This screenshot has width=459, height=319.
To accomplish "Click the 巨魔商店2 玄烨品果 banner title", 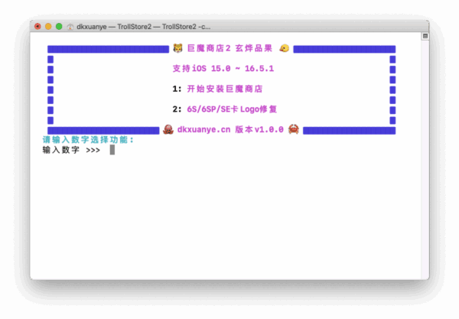I will [x=230, y=48].
